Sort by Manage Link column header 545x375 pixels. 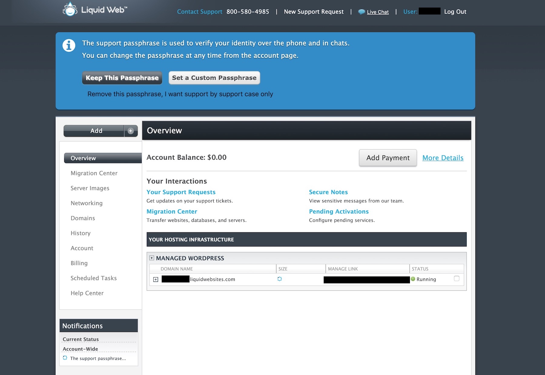(343, 269)
